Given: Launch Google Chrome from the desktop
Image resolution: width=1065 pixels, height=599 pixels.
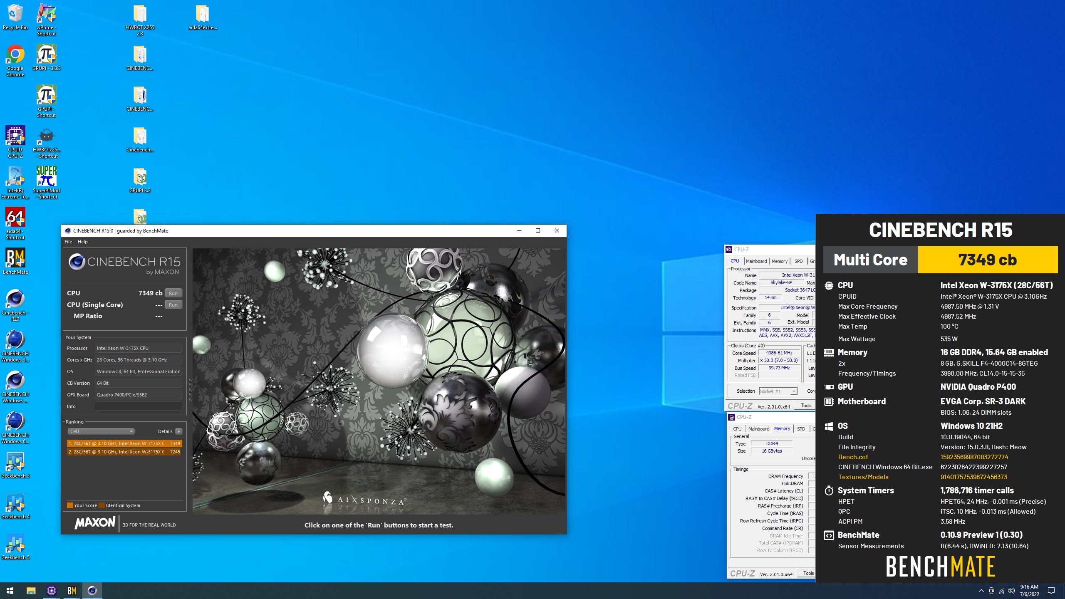Looking at the screenshot, I should (15, 61).
